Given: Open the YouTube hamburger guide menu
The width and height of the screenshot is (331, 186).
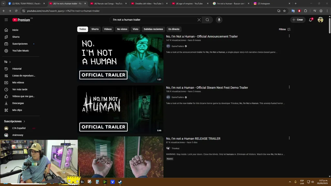Looking at the screenshot, I should pyautogui.click(x=6, y=20).
